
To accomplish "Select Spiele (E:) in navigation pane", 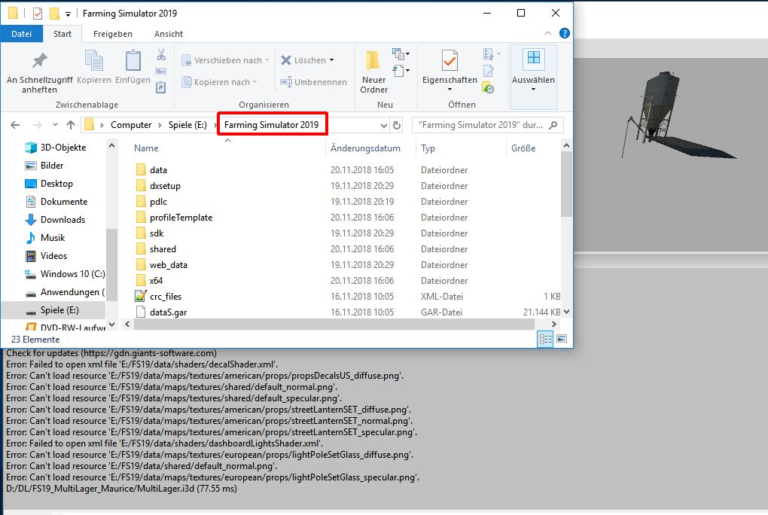I will pos(59,310).
